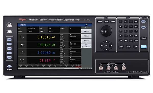The image size is (153, 93).
Task: Push the POWER button
Action: [9, 66]
